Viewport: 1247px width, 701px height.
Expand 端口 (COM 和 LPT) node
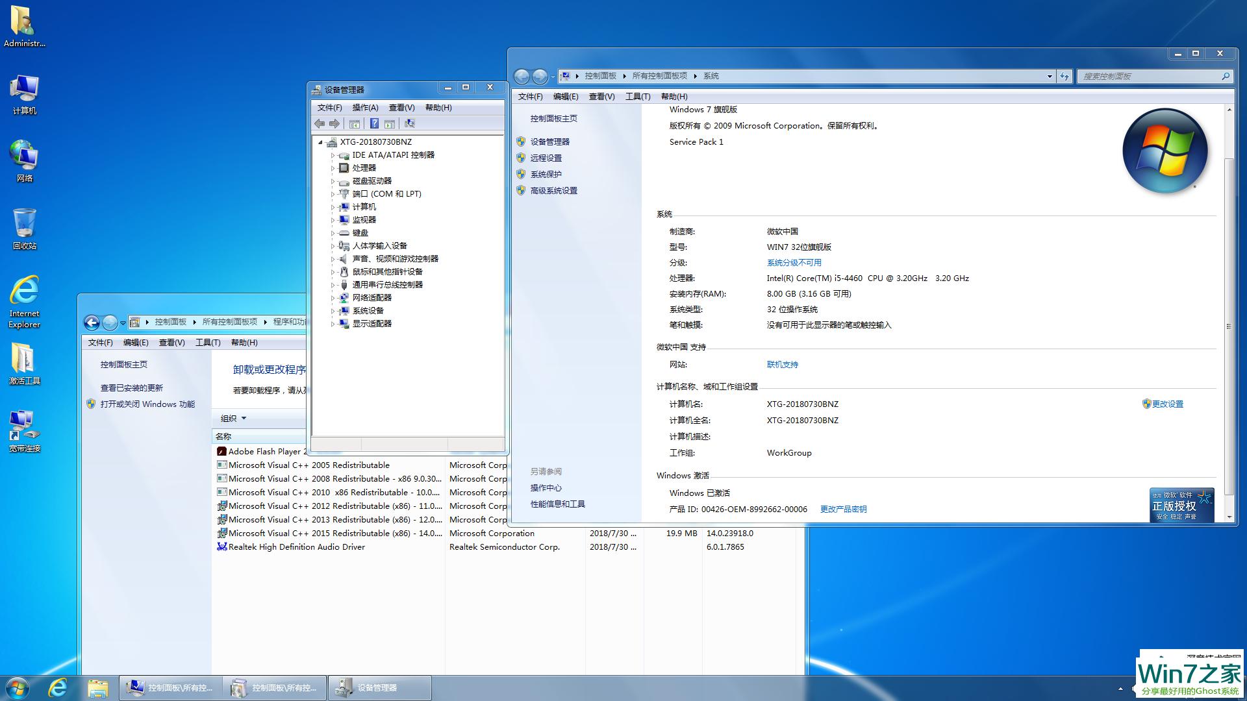[333, 194]
